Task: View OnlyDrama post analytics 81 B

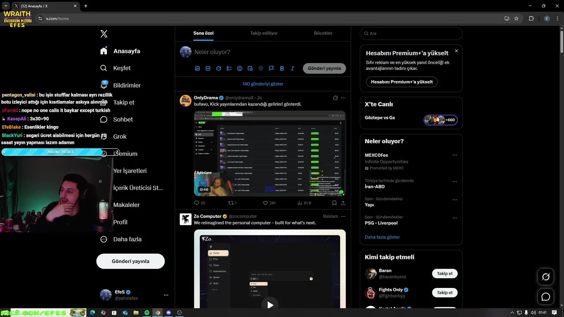Action: coord(304,203)
